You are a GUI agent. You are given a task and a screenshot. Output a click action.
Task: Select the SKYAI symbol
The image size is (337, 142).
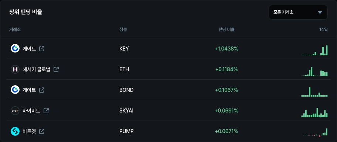(126, 111)
